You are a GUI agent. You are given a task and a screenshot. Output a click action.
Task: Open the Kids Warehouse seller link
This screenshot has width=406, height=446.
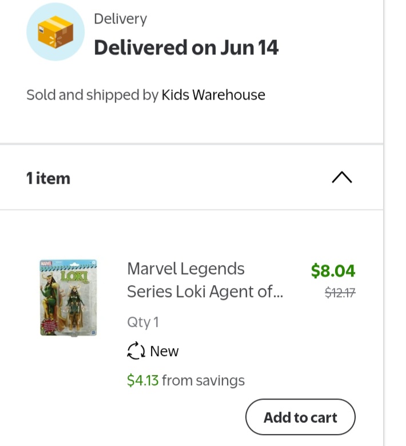(x=213, y=95)
